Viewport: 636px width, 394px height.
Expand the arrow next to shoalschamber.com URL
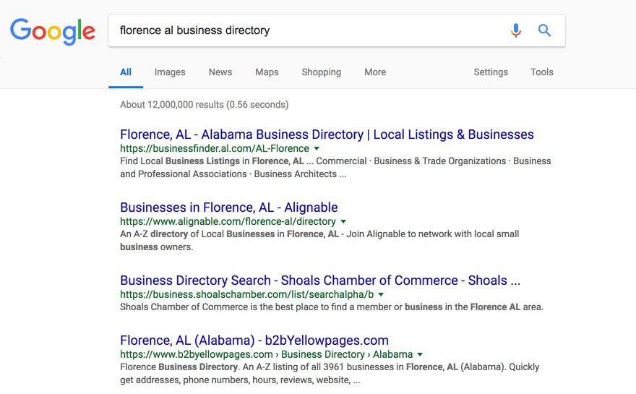coord(381,294)
